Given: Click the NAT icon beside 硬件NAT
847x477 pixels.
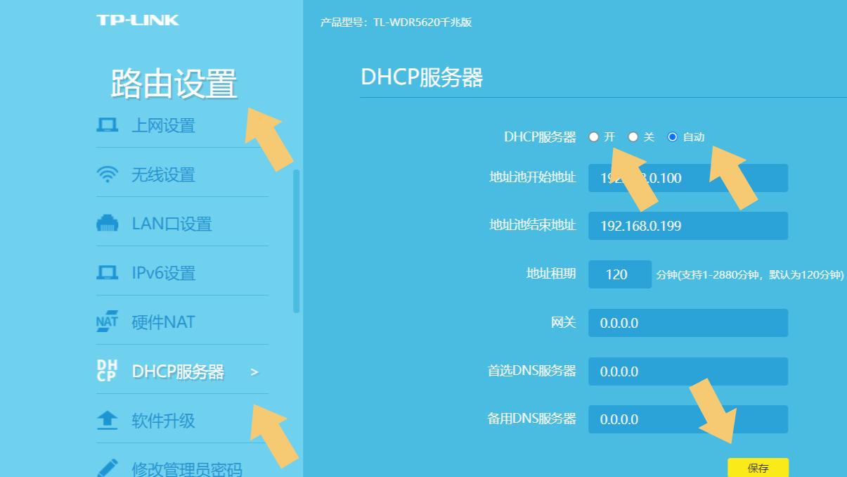Looking at the screenshot, I should (x=107, y=322).
